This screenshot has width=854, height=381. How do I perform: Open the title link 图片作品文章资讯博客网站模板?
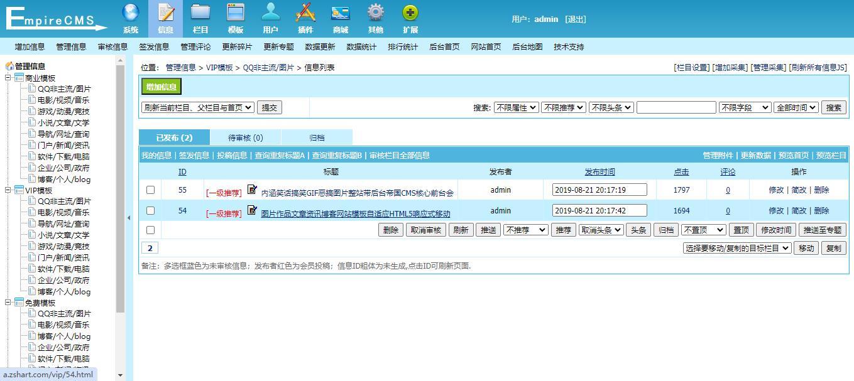tap(356, 213)
